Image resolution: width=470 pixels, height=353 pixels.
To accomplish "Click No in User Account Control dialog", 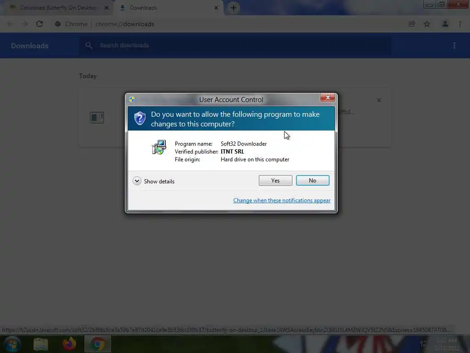I will [312, 180].
